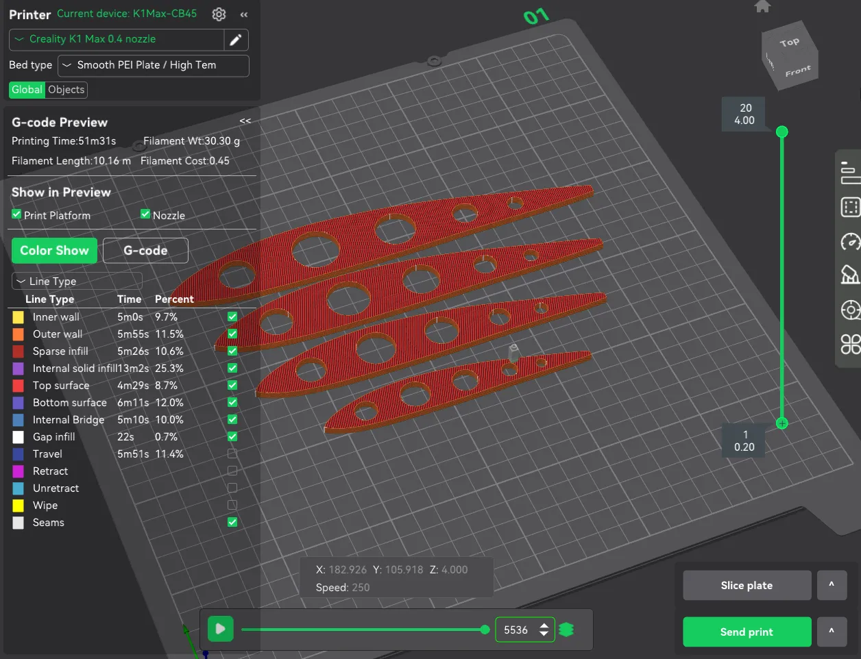
Task: Click the four-circle apps icon in sidebar
Action: [x=850, y=345]
